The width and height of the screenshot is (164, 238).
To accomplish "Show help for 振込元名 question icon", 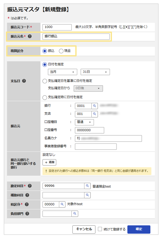I will (x=30, y=36).
